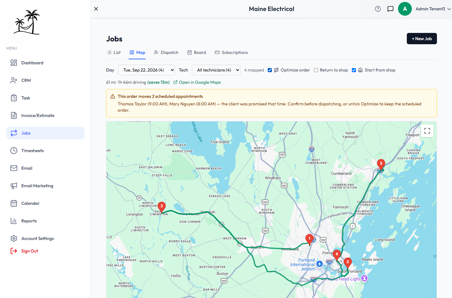452x298 pixels.
Task: Click map pin number 2
Action: point(347,263)
